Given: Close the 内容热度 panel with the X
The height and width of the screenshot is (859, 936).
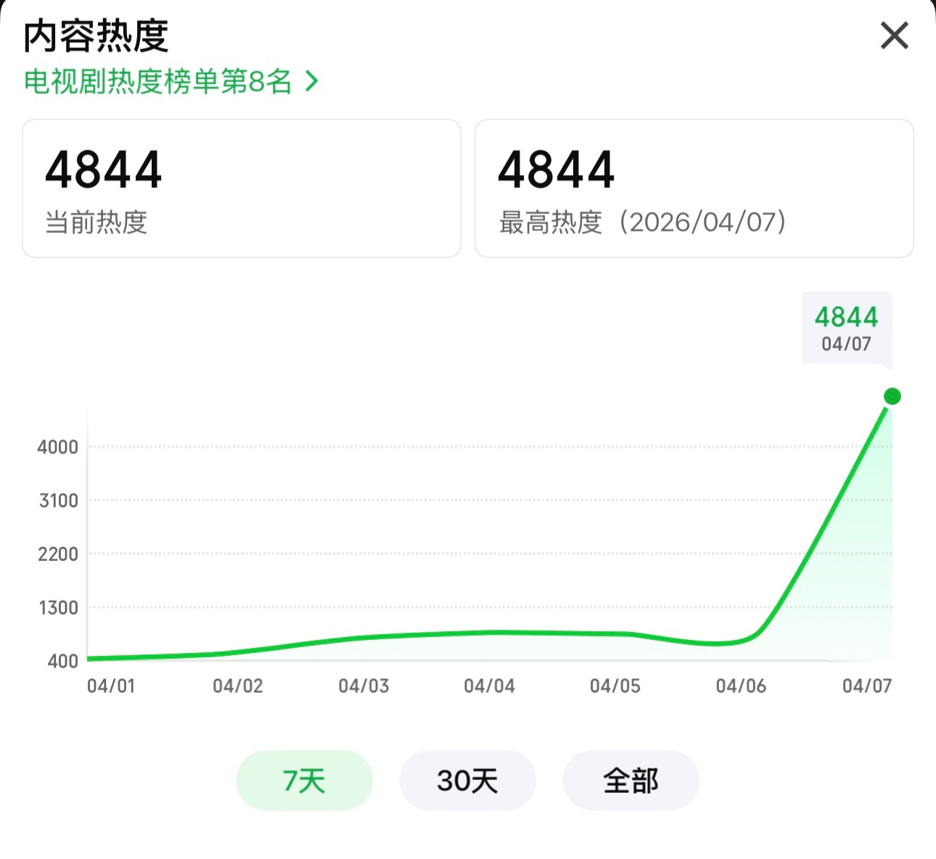Looking at the screenshot, I should (894, 36).
